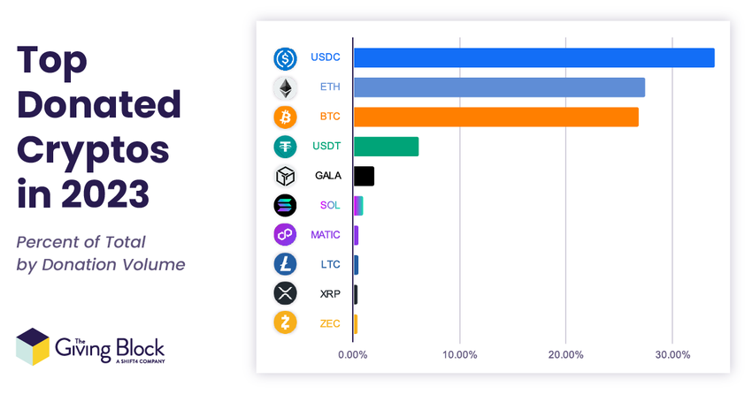
Task: Click the USDC coin icon
Action: coord(286,59)
